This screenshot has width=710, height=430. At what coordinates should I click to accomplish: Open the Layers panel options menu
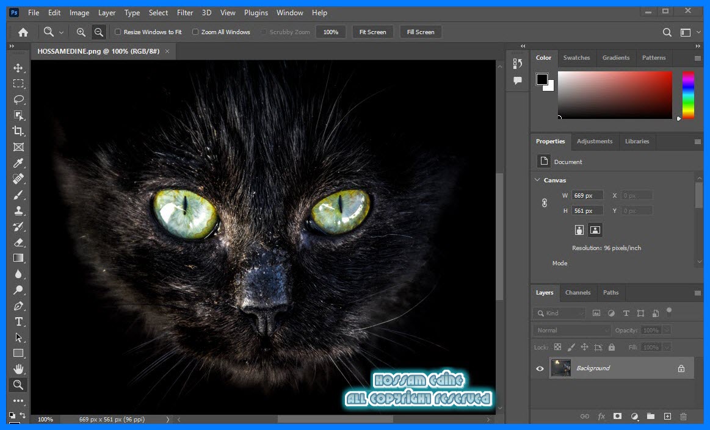(698, 293)
